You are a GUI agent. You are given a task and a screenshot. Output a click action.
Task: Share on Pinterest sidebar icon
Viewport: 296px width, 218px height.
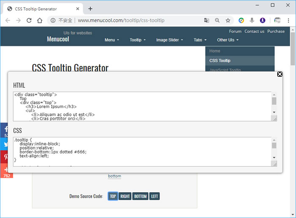click(4, 157)
